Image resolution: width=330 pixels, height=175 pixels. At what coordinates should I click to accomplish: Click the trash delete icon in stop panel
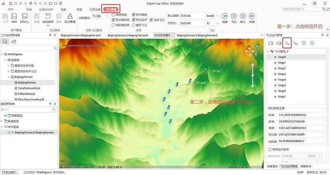pos(304,43)
